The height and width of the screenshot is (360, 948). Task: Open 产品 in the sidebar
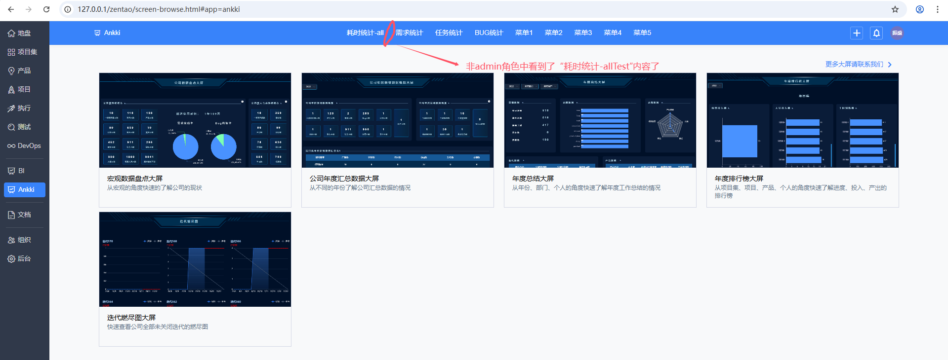pyautogui.click(x=24, y=71)
